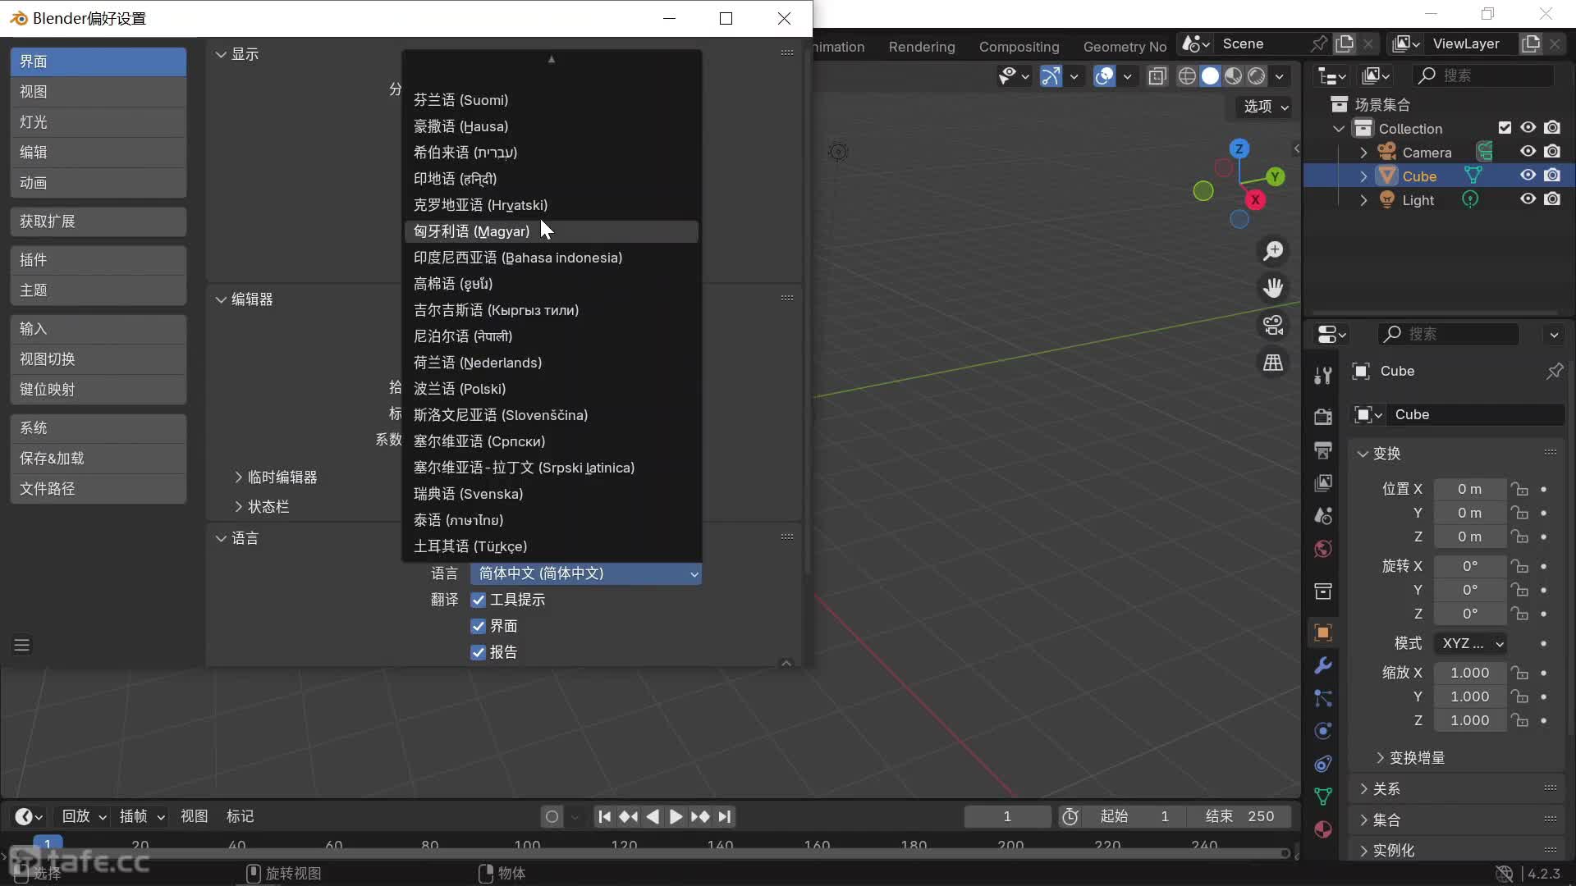
Task: Switch to the Material properties tab
Action: click(x=1323, y=829)
